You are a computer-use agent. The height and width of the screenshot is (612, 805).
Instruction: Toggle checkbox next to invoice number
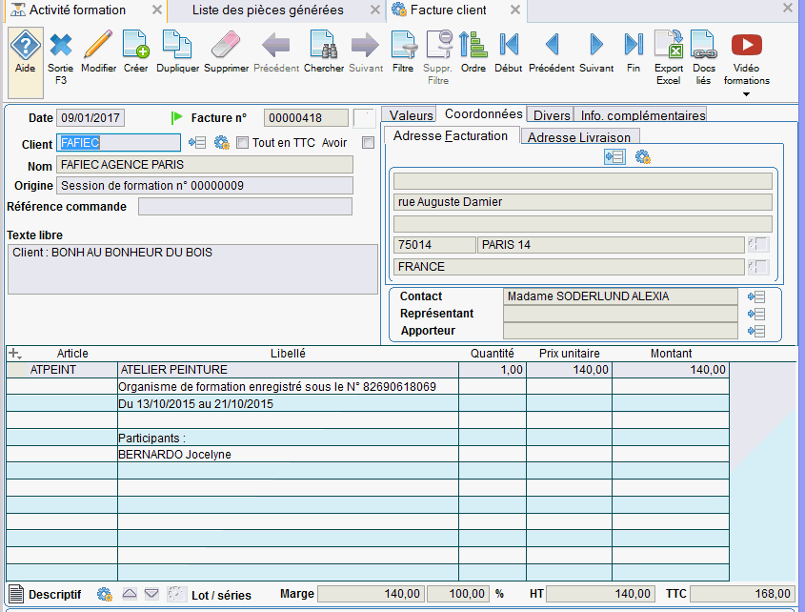pyautogui.click(x=364, y=118)
